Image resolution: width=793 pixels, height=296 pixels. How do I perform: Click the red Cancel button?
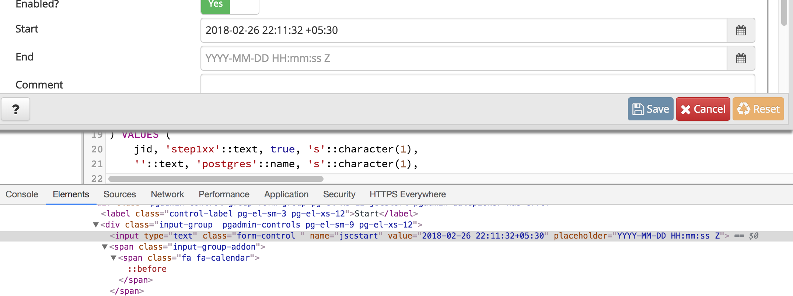click(x=703, y=109)
